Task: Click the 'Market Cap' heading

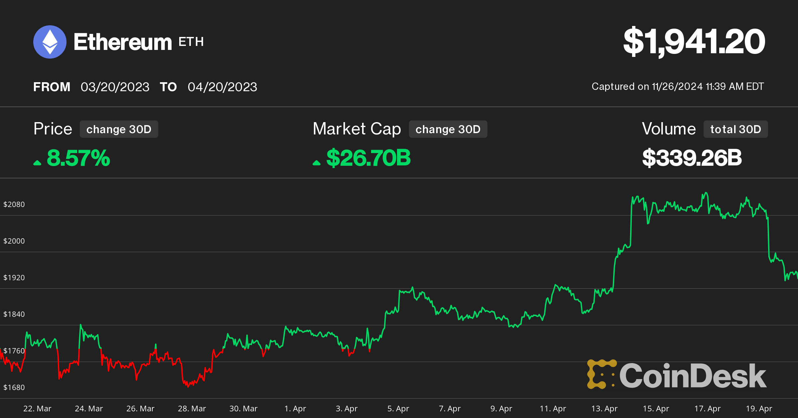Action: (x=357, y=129)
